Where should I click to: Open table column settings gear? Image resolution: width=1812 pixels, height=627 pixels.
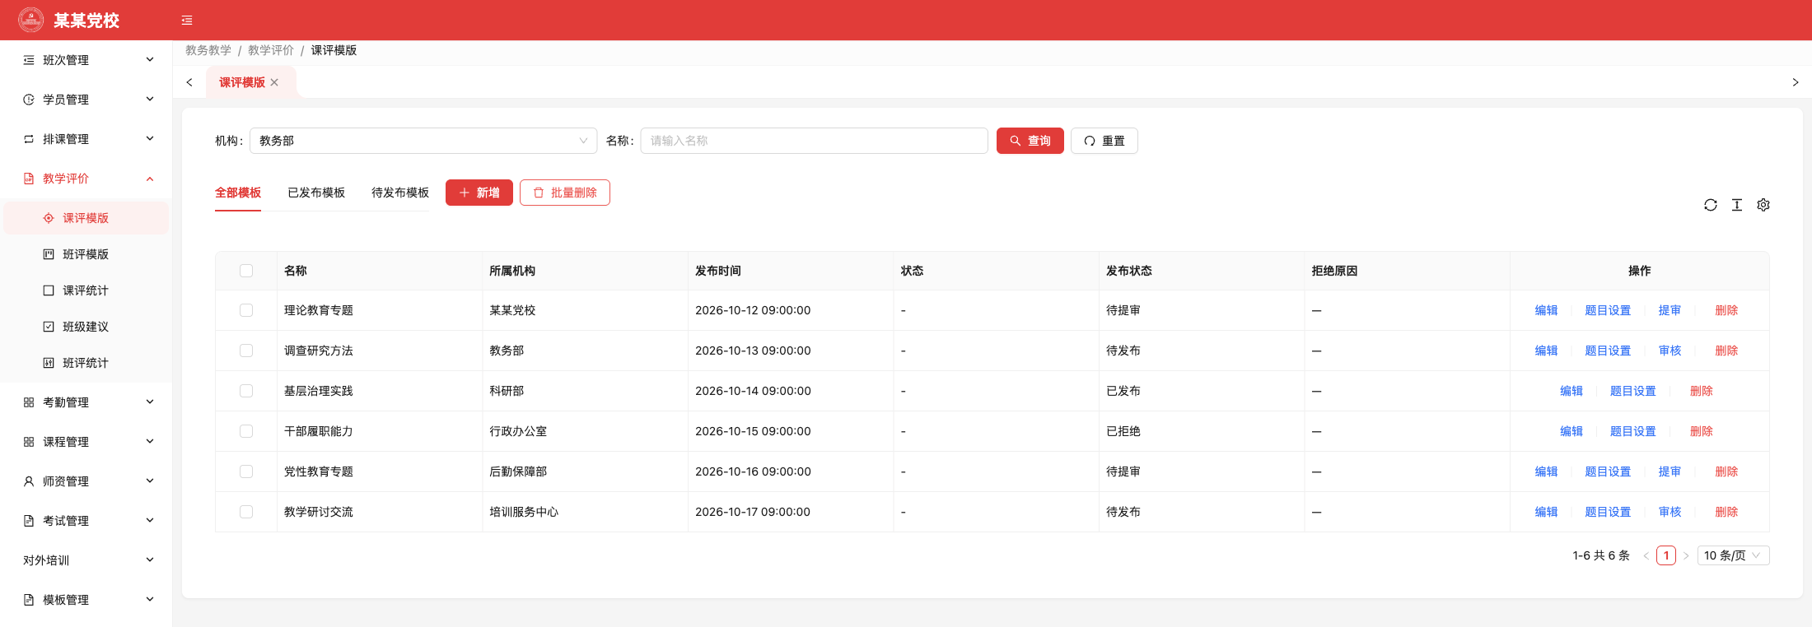(x=1763, y=205)
